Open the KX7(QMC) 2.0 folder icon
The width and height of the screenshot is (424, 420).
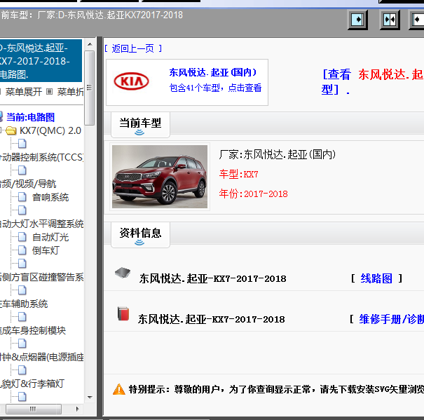(x=11, y=131)
